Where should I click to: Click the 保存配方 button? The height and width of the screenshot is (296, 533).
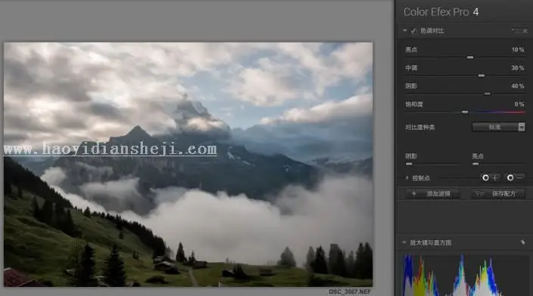[498, 193]
